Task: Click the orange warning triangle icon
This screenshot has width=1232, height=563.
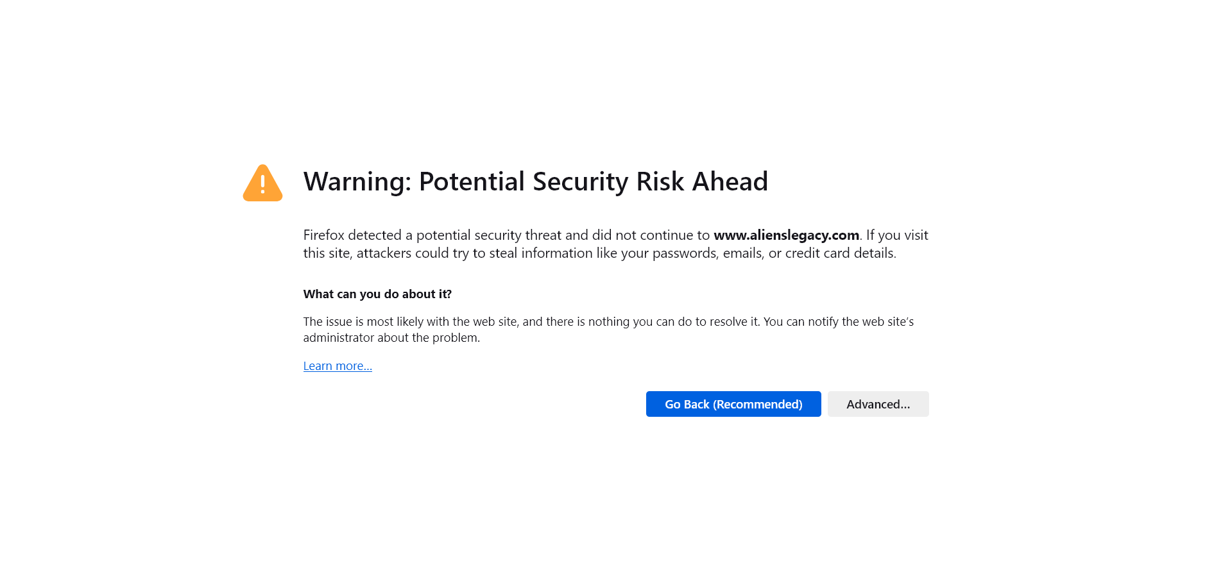Action: (262, 183)
